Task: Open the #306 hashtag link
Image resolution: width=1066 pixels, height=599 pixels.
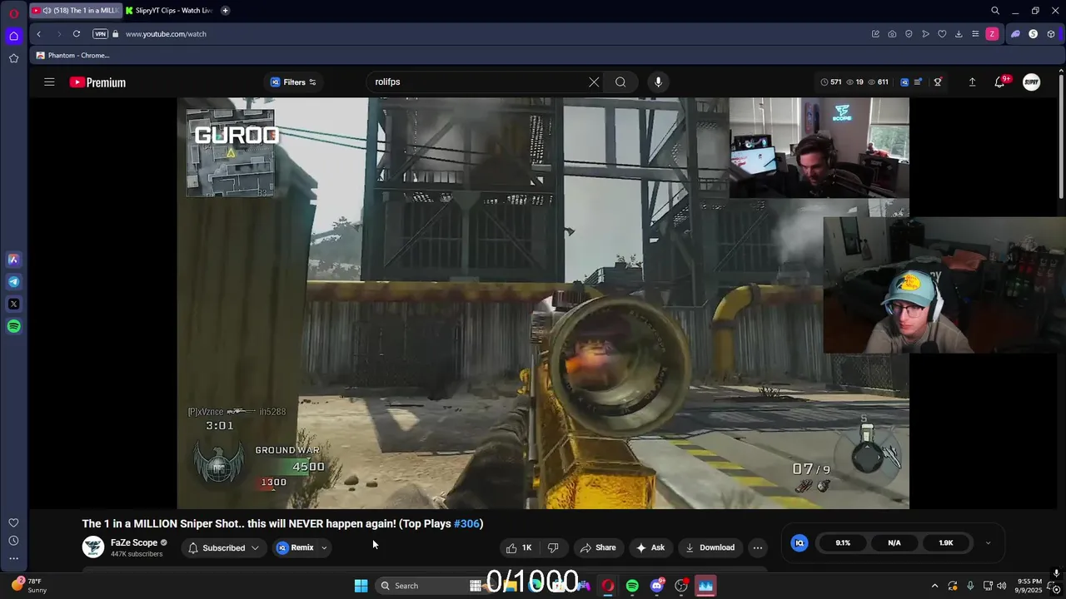Action: click(466, 523)
